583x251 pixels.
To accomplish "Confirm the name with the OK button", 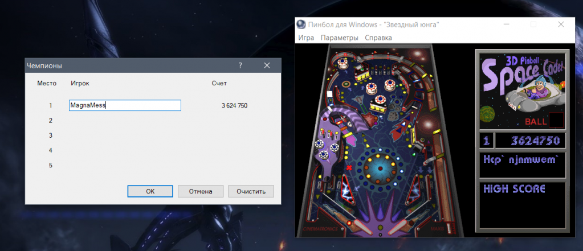I will [150, 192].
